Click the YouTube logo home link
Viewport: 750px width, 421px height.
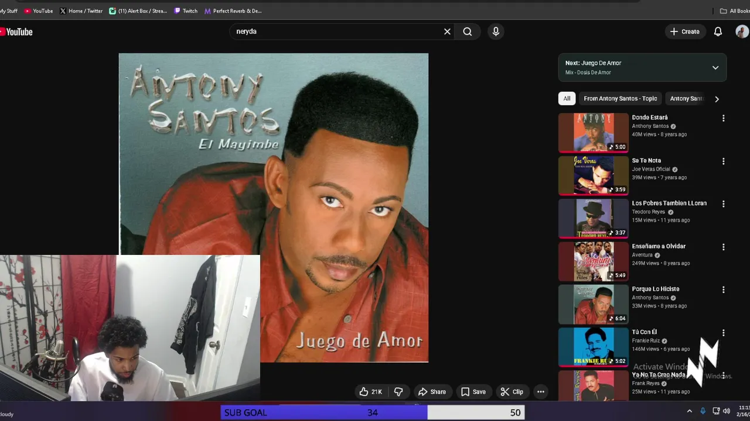click(16, 32)
